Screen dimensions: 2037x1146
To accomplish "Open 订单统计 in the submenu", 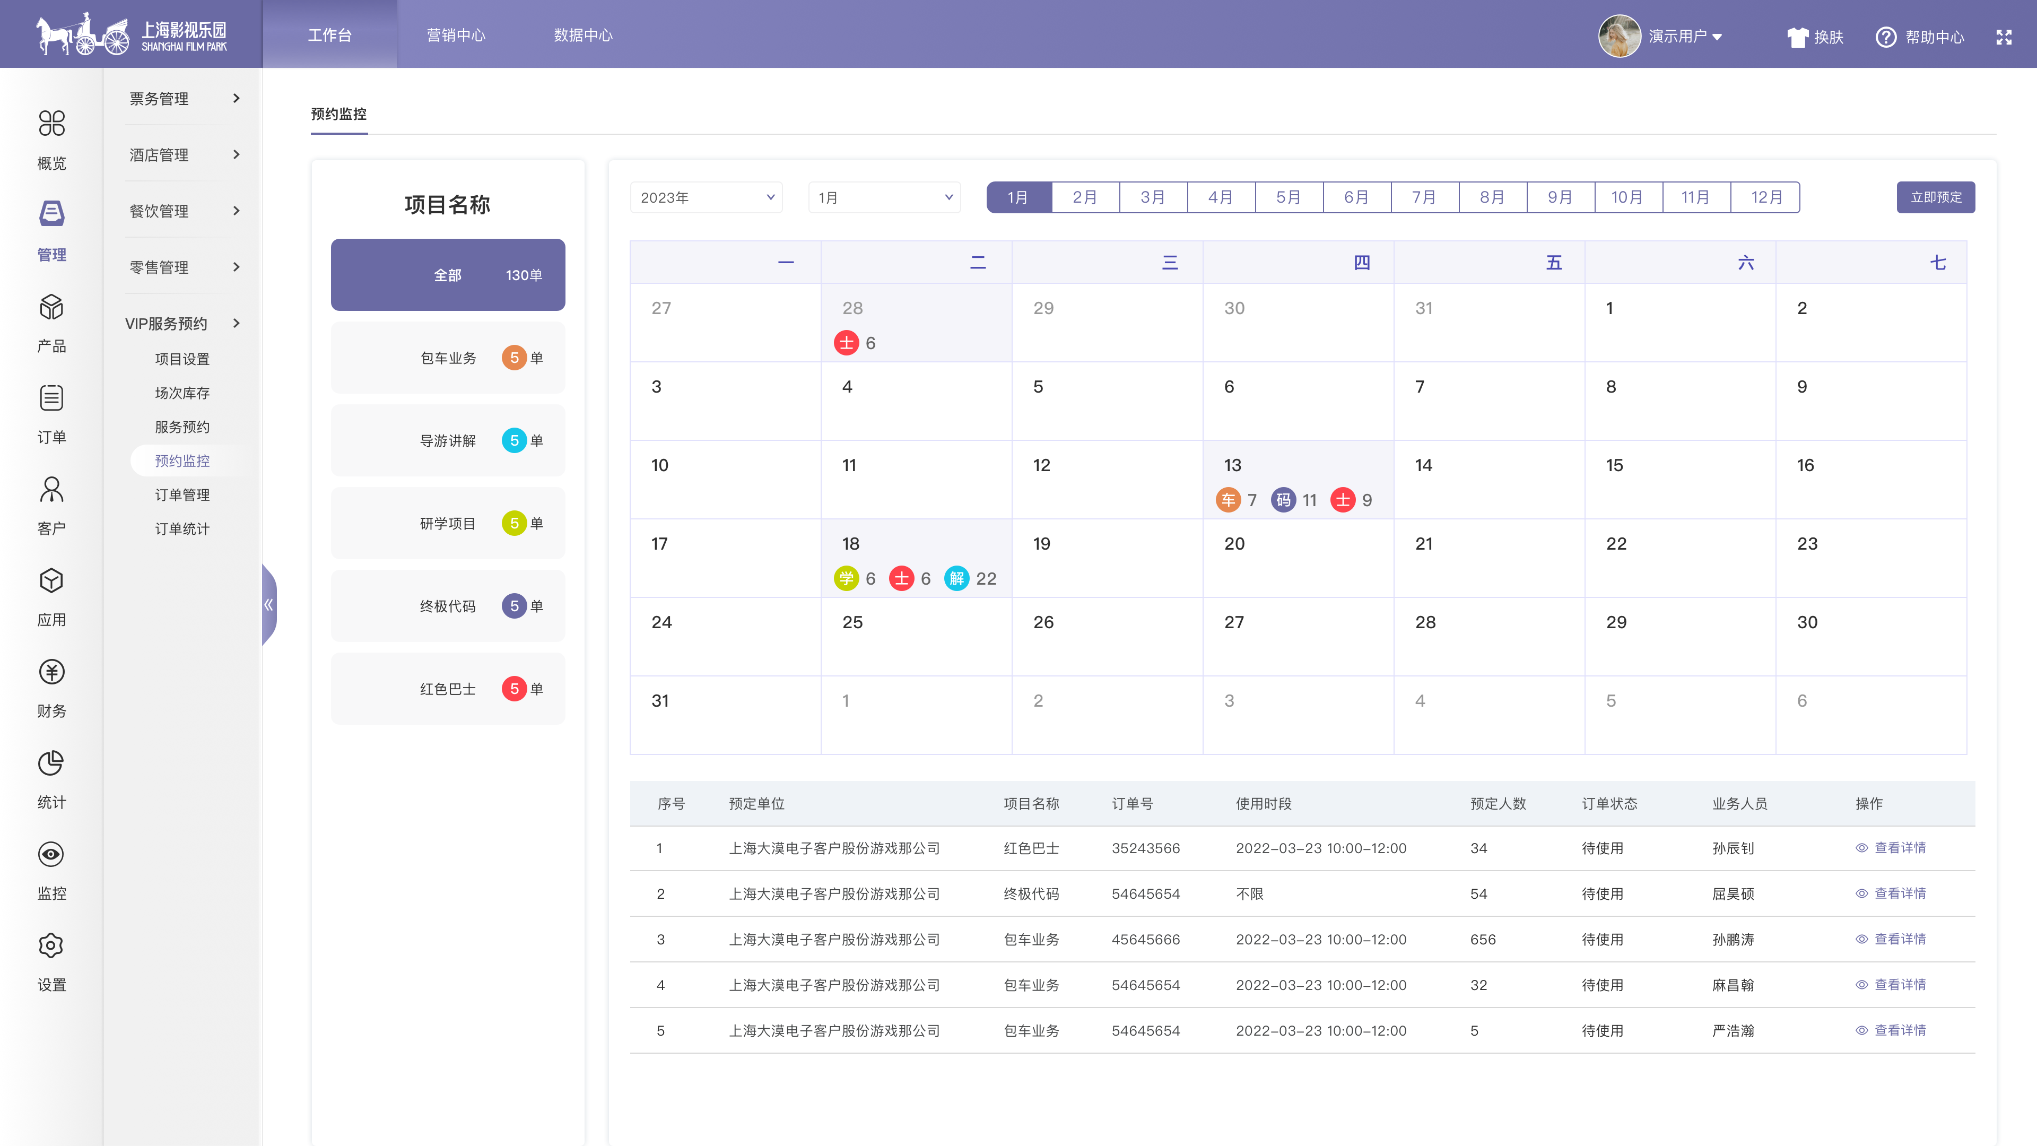I will tap(182, 529).
